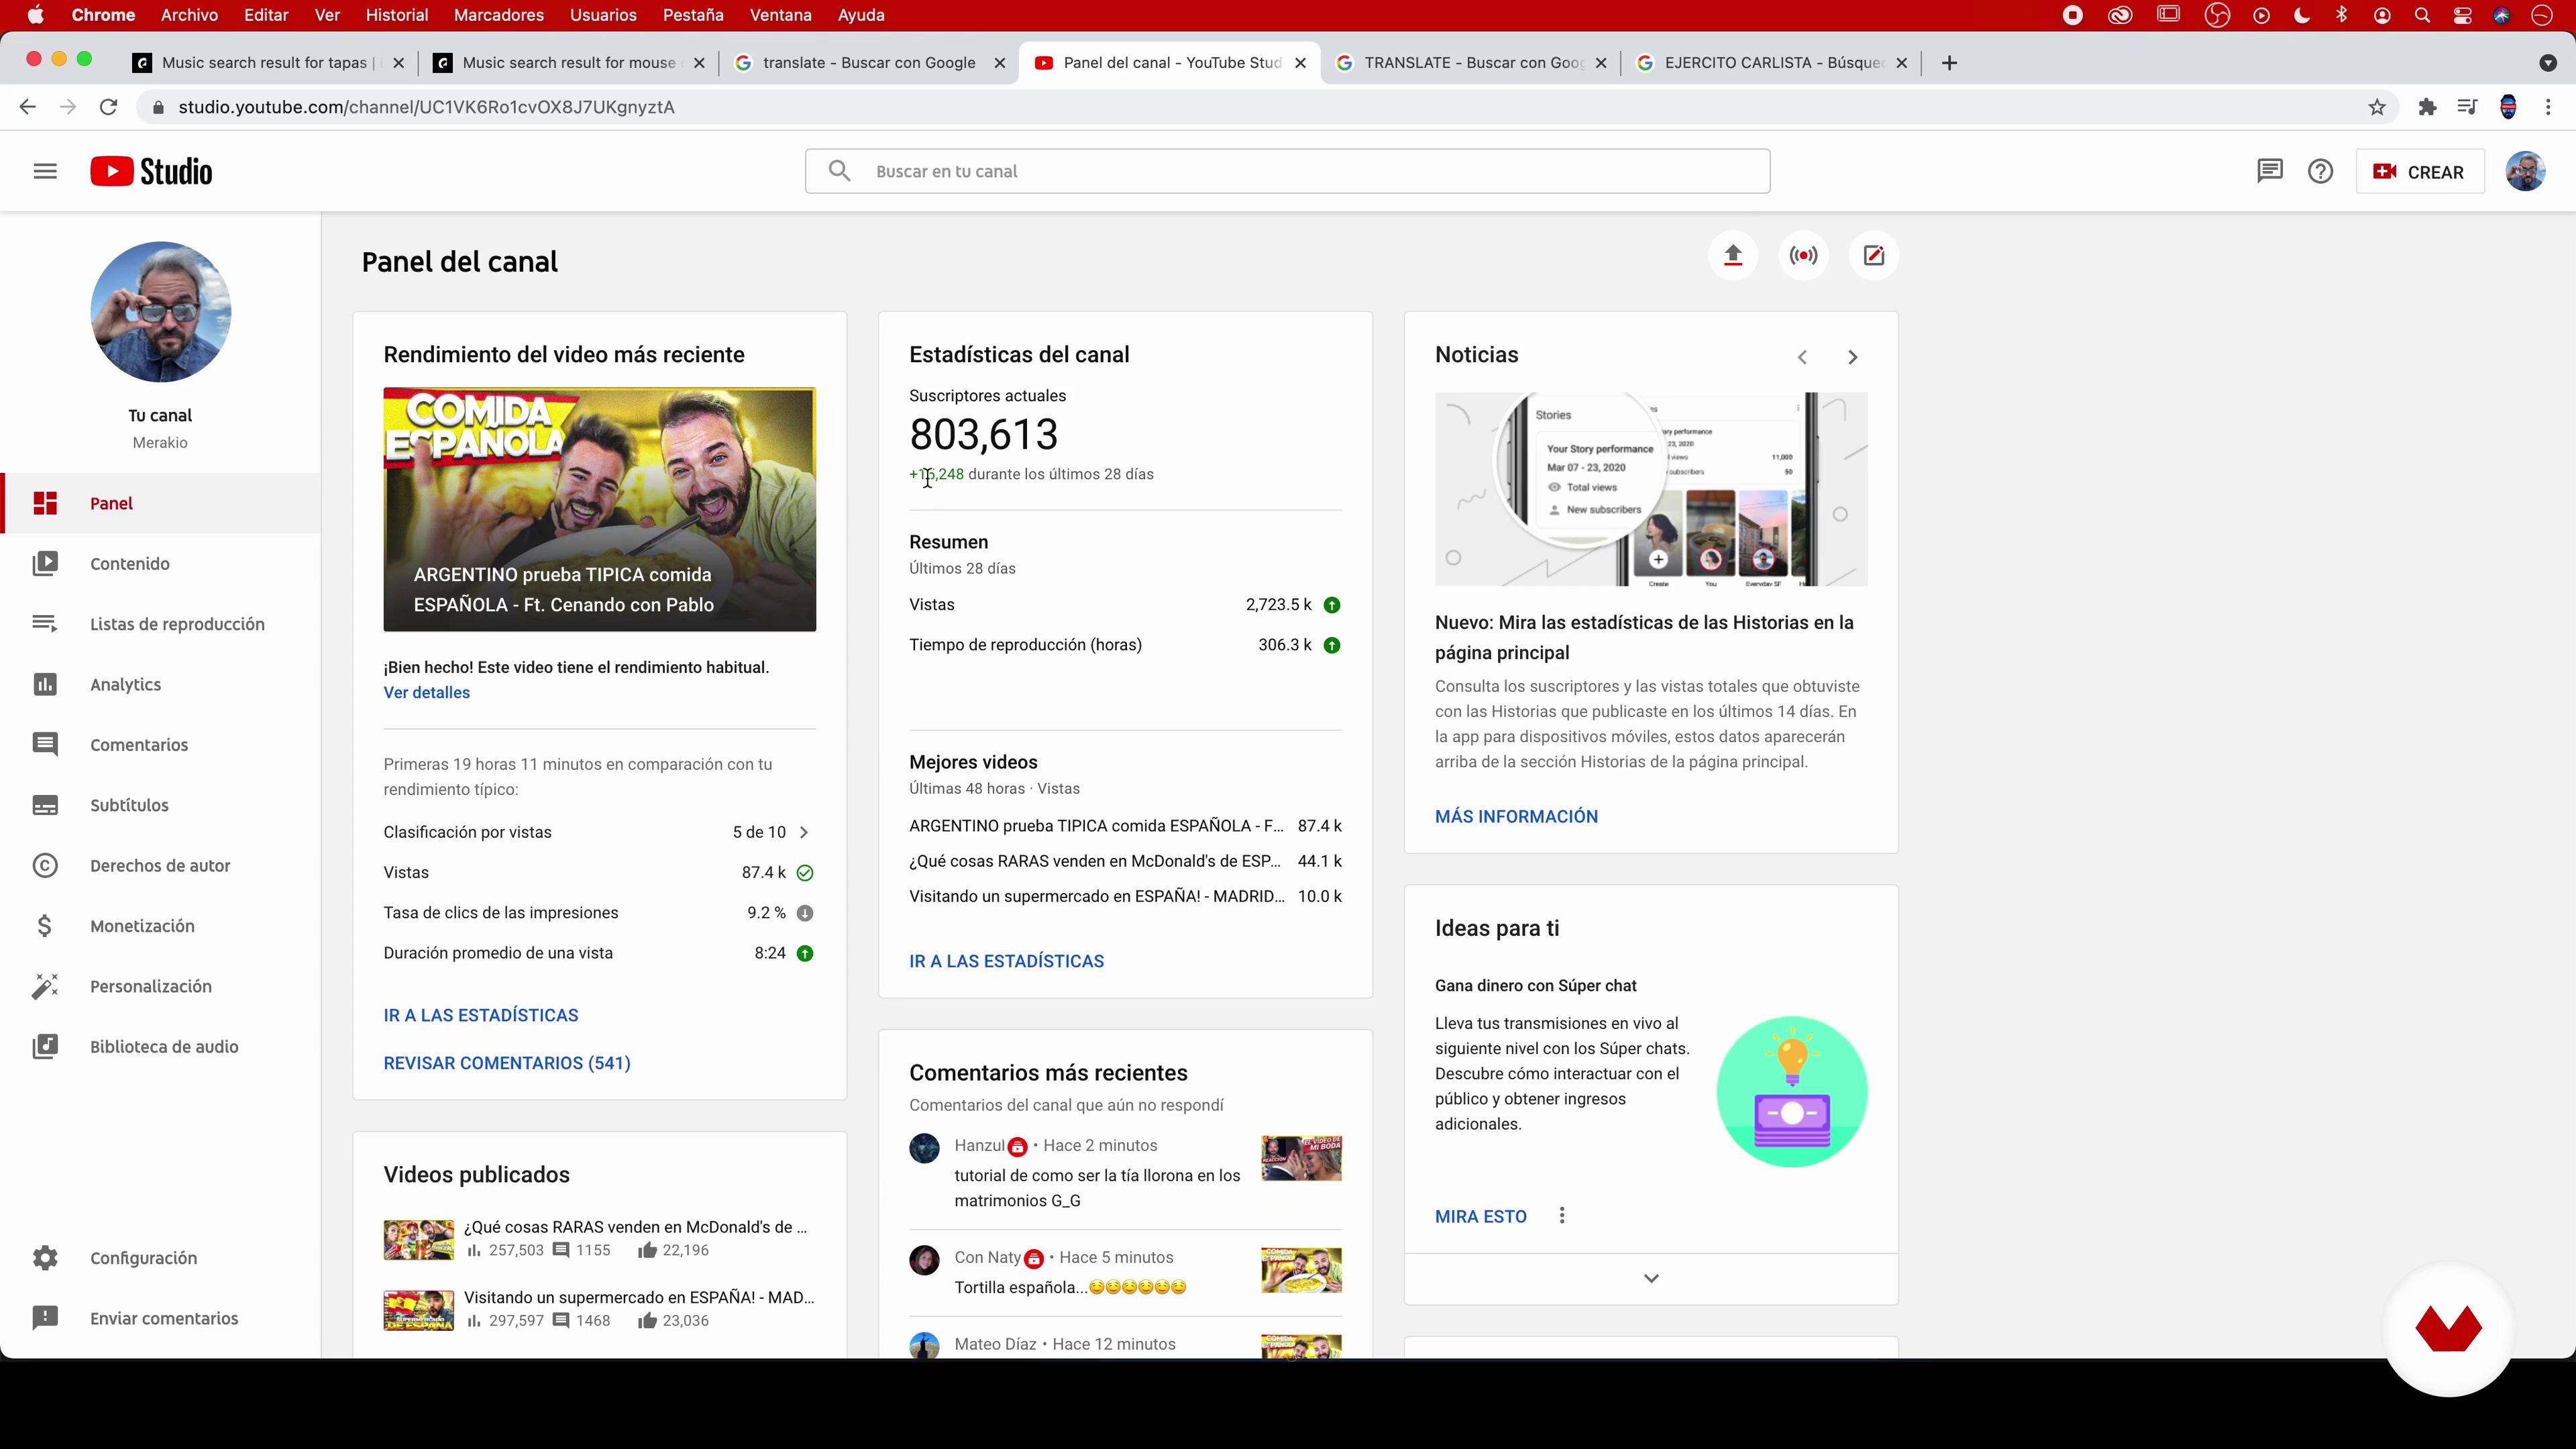This screenshot has width=2576, height=1449.
Task: Open Personalización in the sidebar
Action: 160,986
